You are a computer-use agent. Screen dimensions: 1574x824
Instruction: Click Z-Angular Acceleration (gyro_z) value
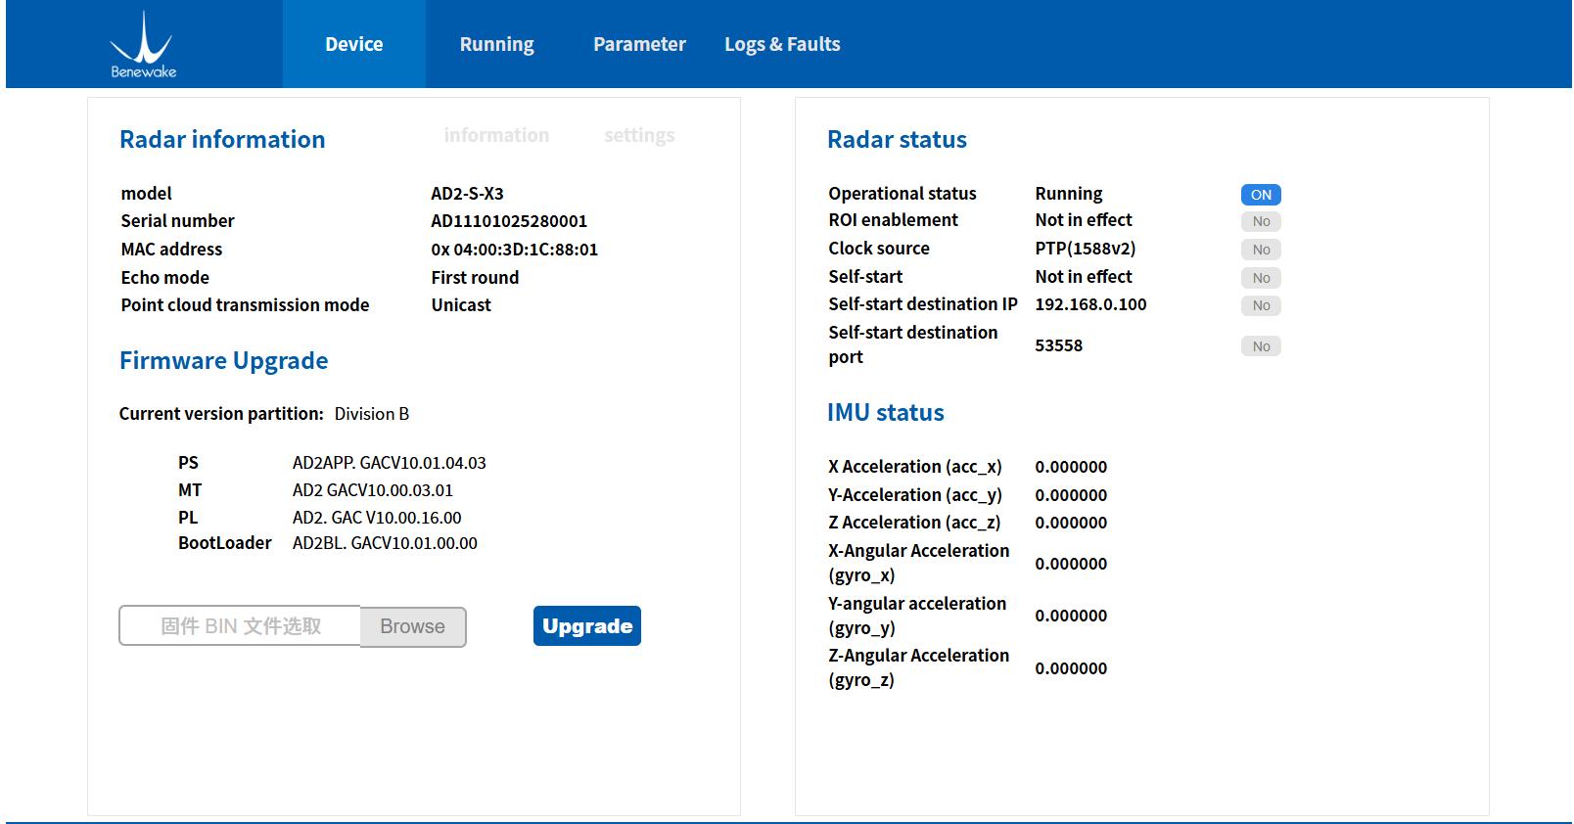coord(1071,668)
